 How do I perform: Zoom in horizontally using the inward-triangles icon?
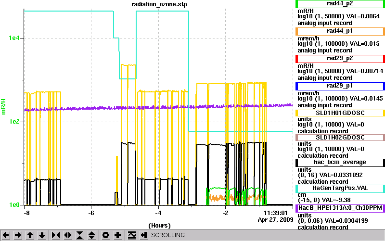(x=56, y=235)
